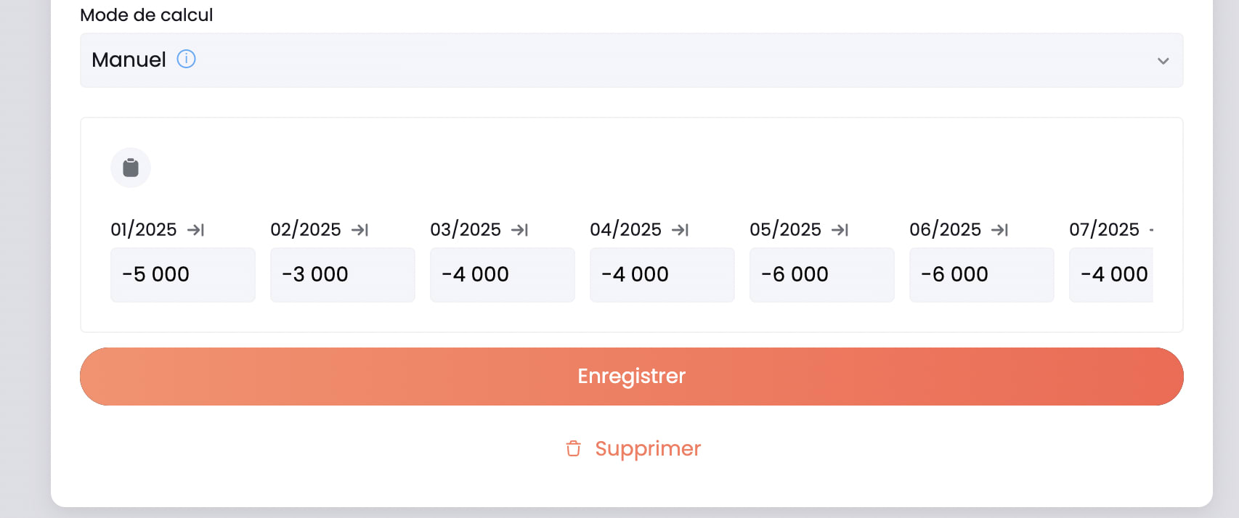1239x518 pixels.
Task: Focus the 01/2025 amount field
Action: (183, 275)
